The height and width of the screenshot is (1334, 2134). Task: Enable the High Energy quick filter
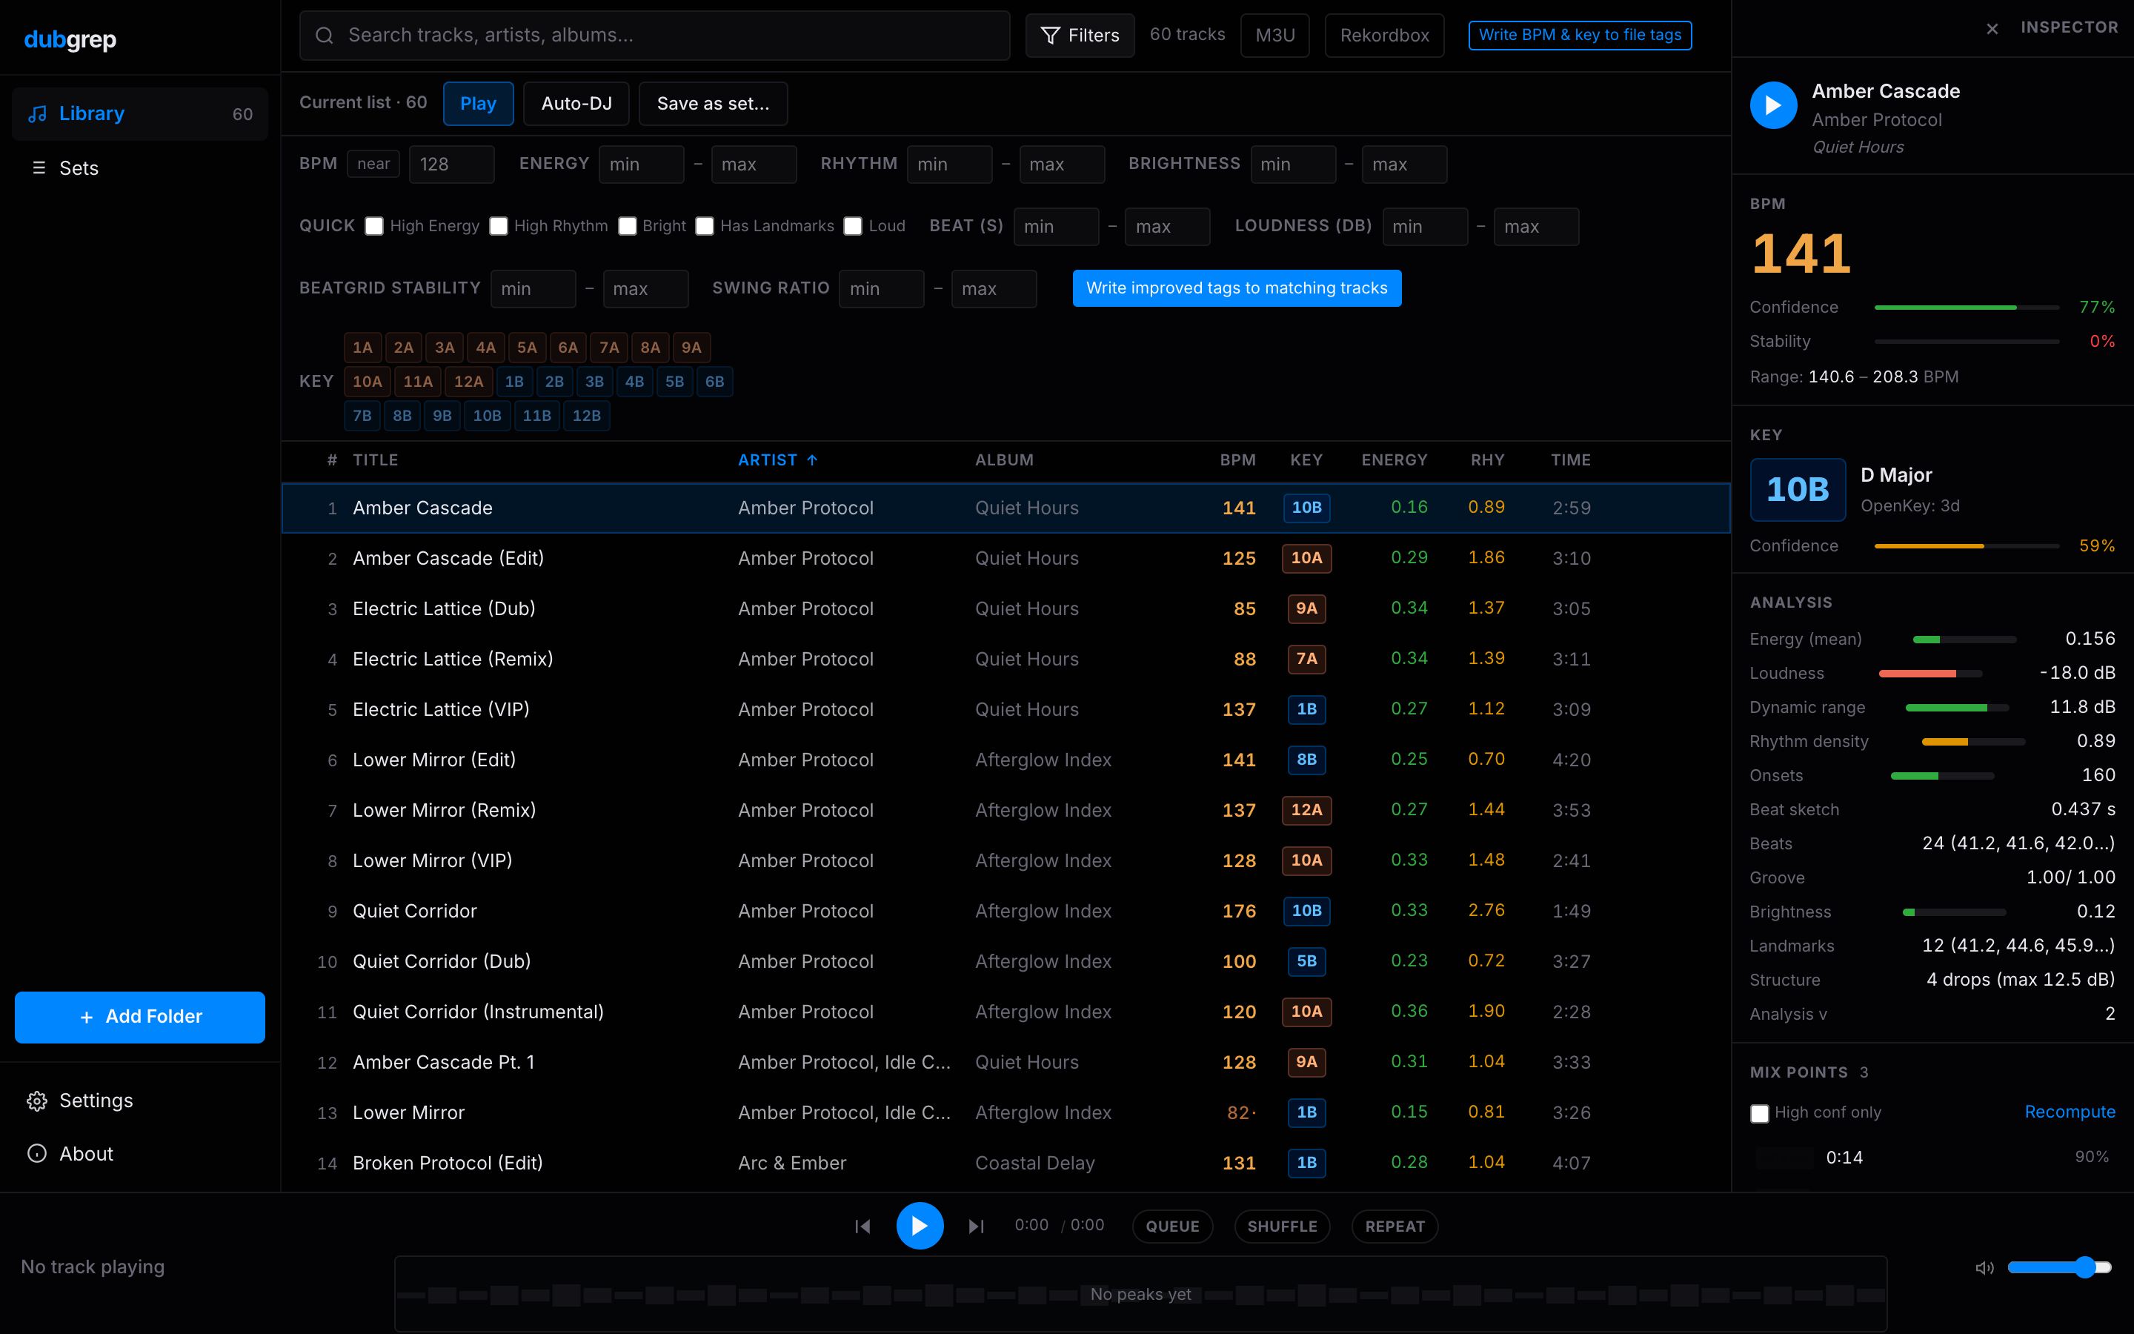(x=374, y=226)
